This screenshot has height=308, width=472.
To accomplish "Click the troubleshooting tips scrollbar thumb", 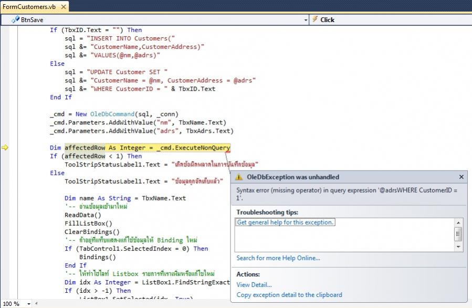I will click(x=458, y=234).
